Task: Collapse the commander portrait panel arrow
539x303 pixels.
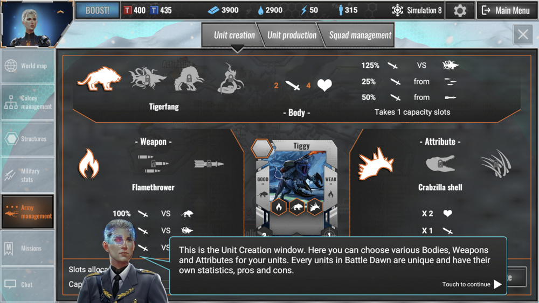Action: (x=60, y=12)
